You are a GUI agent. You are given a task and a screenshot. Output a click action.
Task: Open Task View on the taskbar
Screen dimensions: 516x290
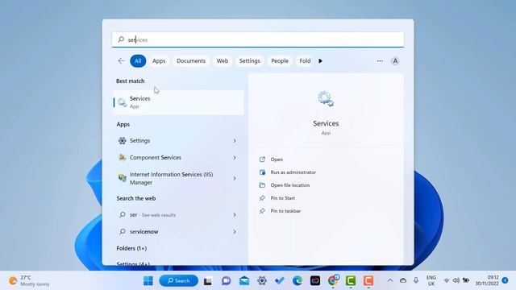point(208,281)
